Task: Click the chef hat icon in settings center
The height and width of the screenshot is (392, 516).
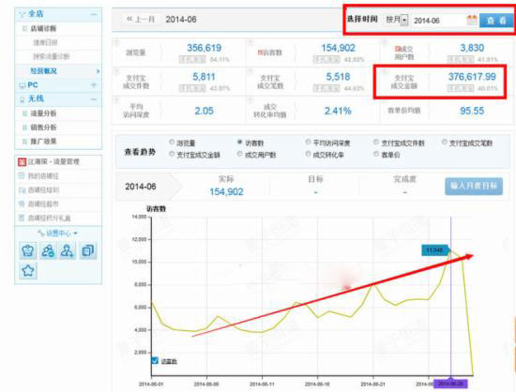Action: pyautogui.click(x=28, y=250)
